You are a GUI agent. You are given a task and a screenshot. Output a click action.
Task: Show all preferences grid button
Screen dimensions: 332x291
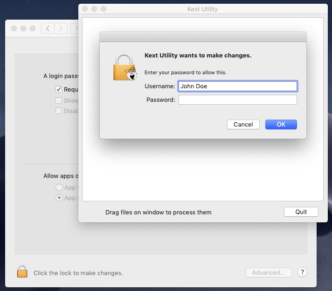[75, 28]
